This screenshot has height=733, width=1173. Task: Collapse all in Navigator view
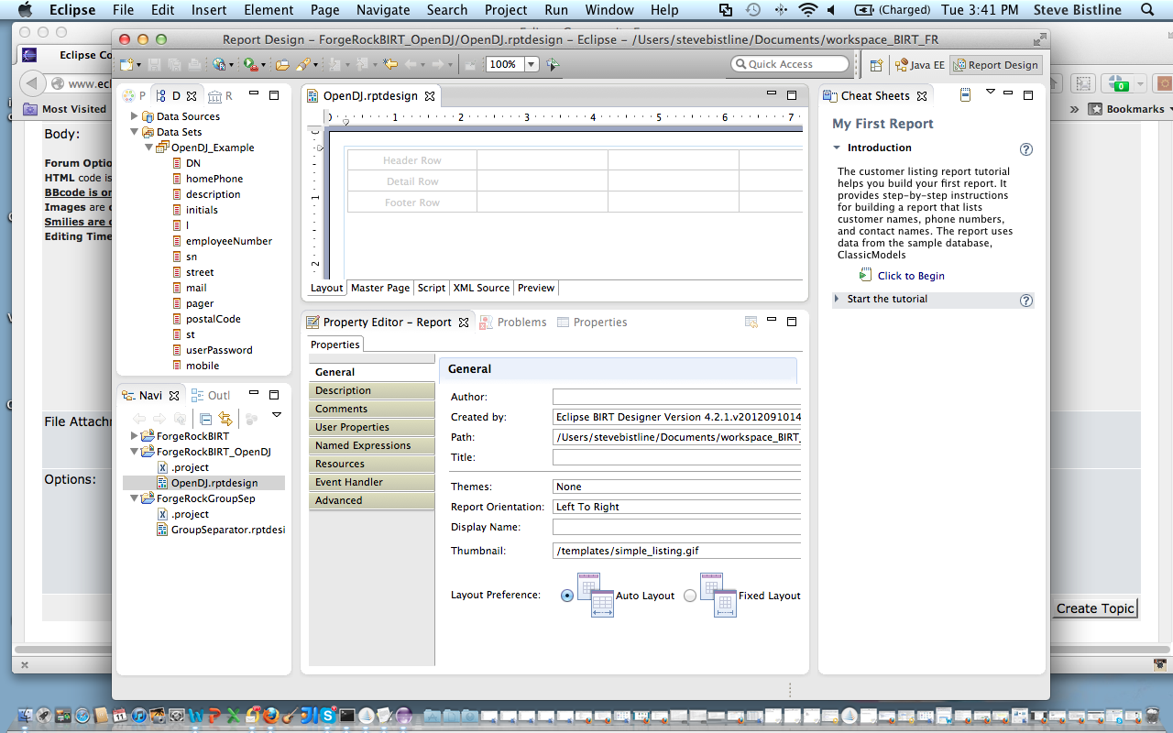pos(205,419)
